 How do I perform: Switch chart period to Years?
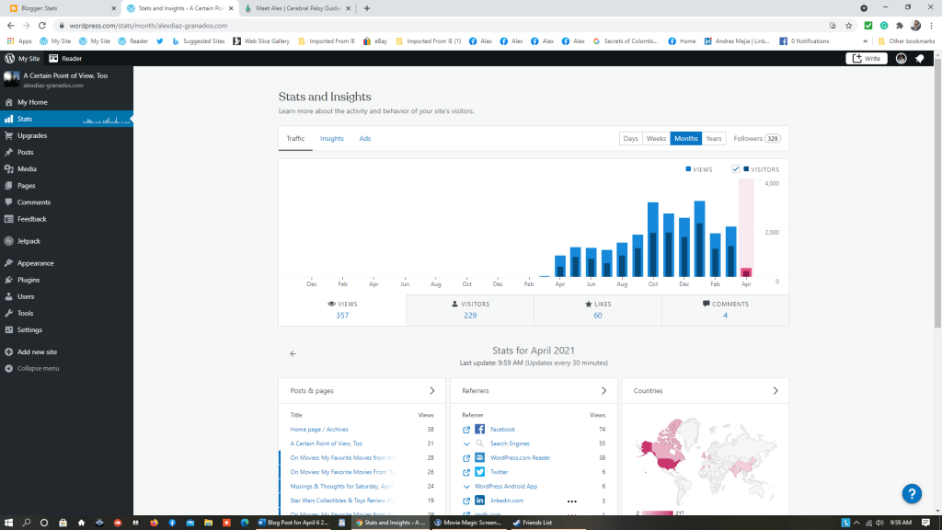[x=714, y=139]
